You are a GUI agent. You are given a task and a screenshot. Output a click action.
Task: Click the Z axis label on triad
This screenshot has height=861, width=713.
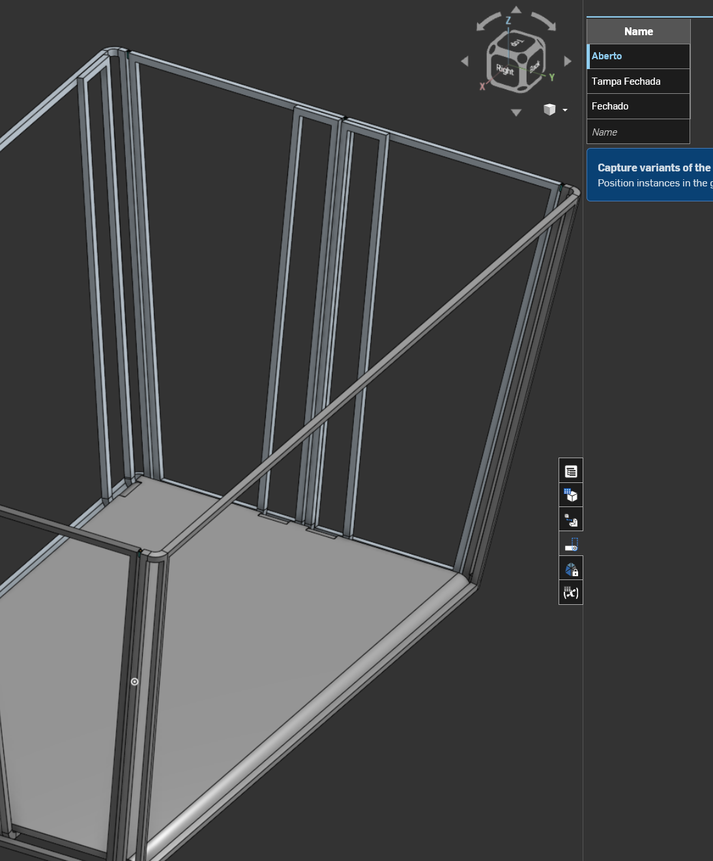pyautogui.click(x=508, y=21)
